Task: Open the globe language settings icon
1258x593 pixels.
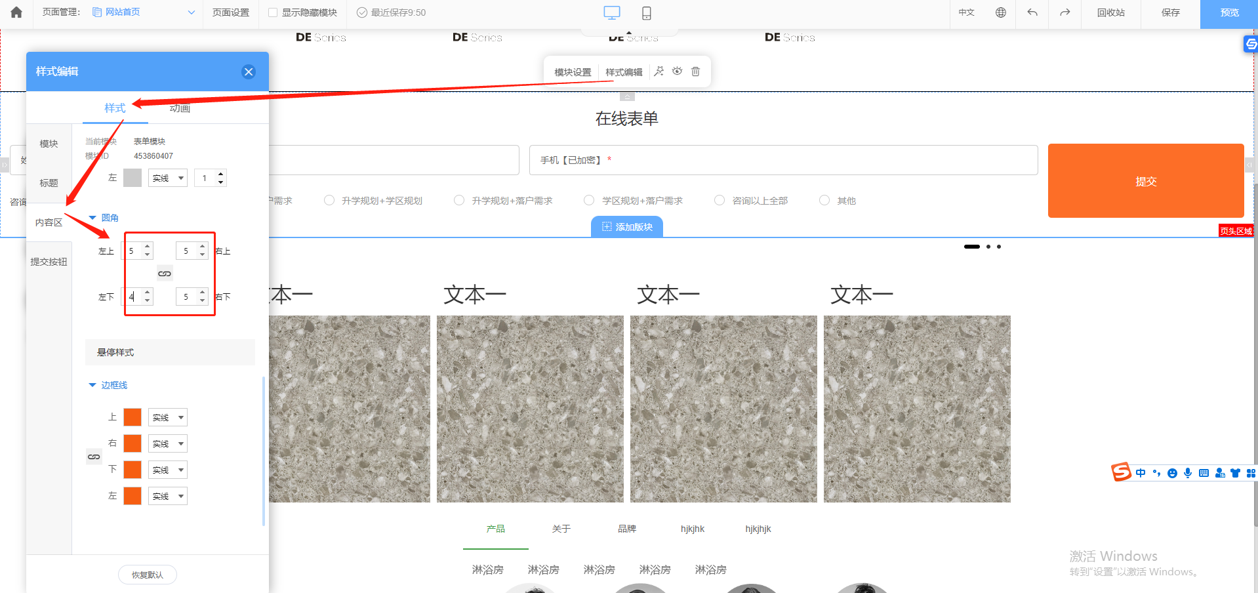Action: pyautogui.click(x=1001, y=12)
